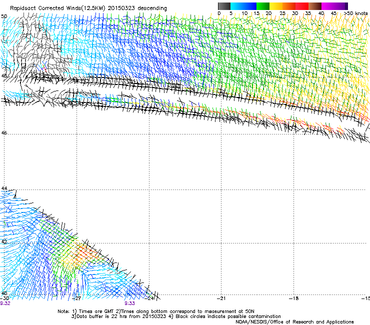The height and width of the screenshot is (325, 370).
Task: Click the NOAA/NESDIS Office of Research credit
Action: point(294,321)
